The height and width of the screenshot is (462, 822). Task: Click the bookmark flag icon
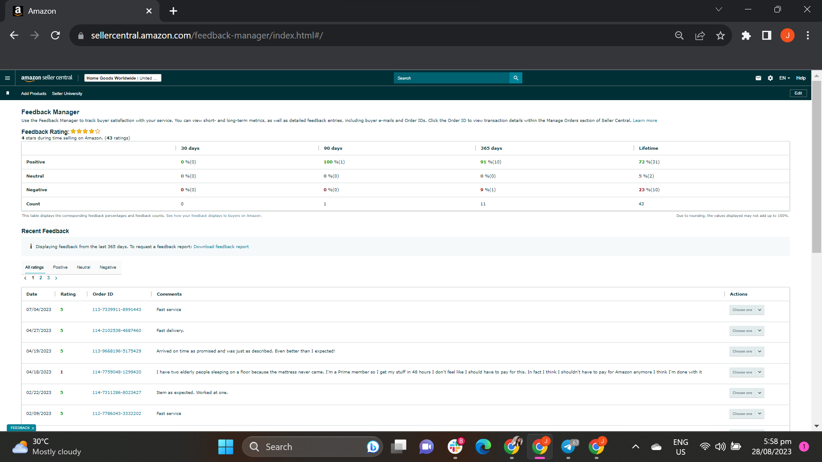pyautogui.click(x=8, y=93)
